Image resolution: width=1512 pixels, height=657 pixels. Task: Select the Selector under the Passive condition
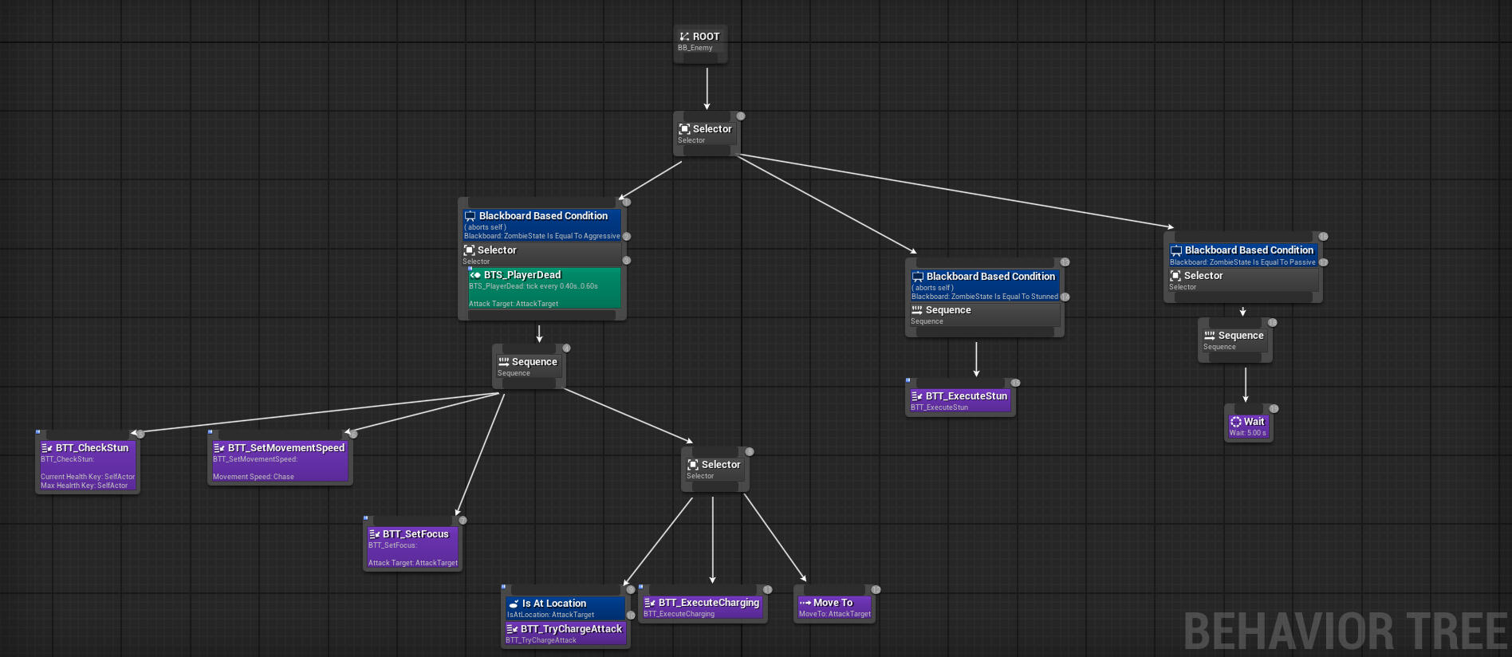[1242, 280]
